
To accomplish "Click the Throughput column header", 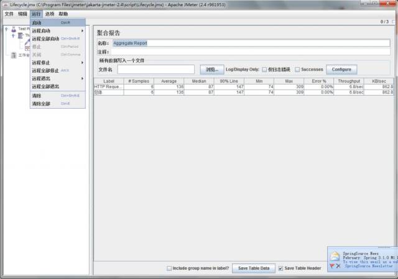I will pyautogui.click(x=349, y=81).
